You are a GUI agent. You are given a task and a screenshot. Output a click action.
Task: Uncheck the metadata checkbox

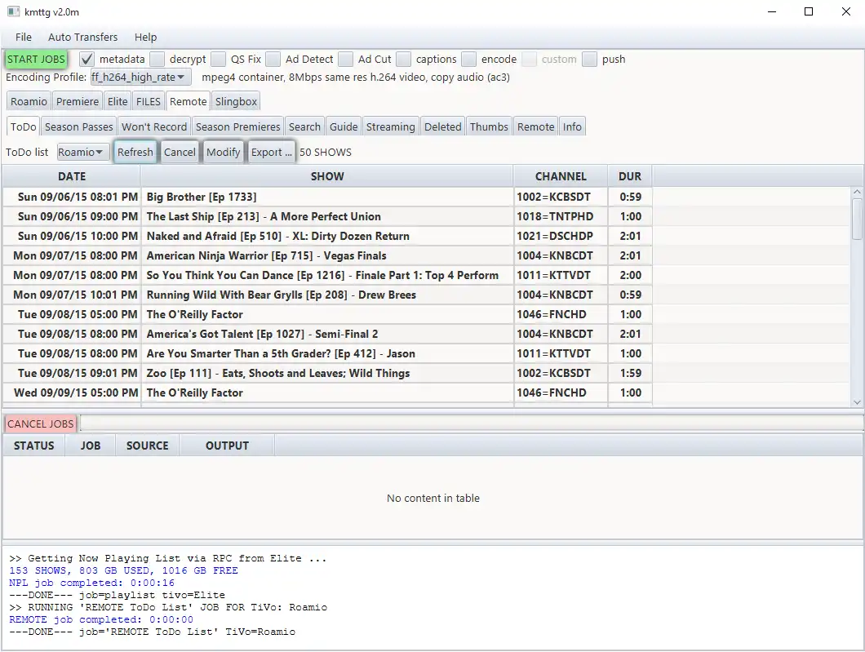pos(87,60)
